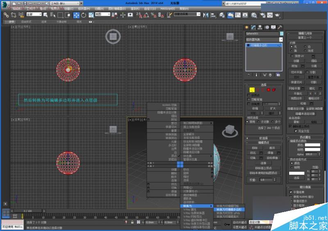
Task: Click the Select and Link tool
Action: [x=6, y=15]
